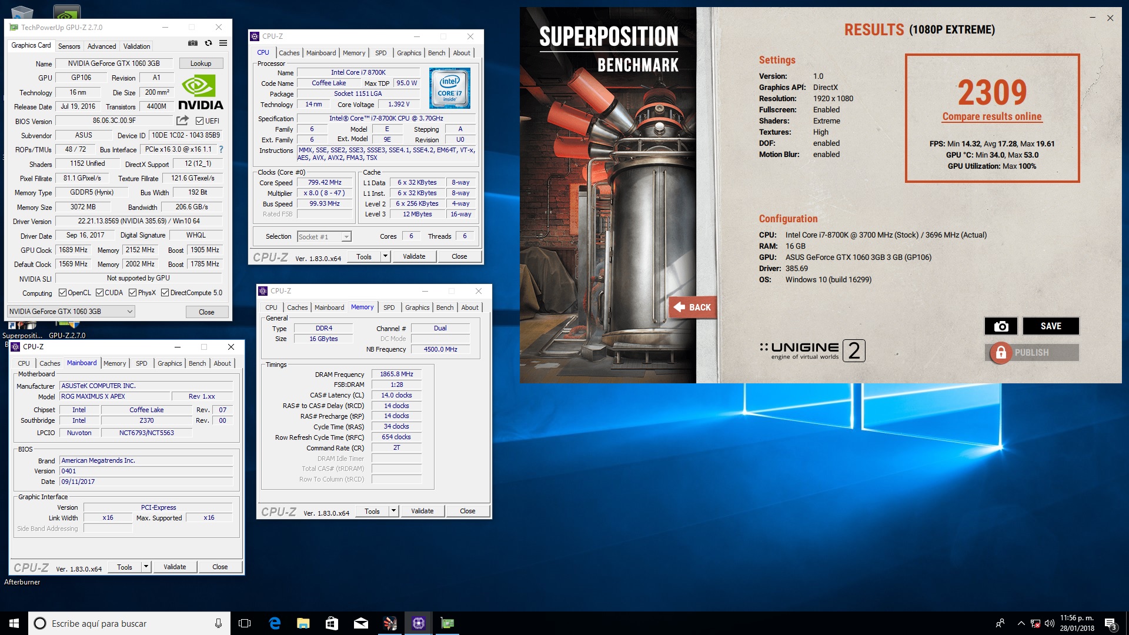Click Compare results online link
This screenshot has width=1129, height=635.
992,116
